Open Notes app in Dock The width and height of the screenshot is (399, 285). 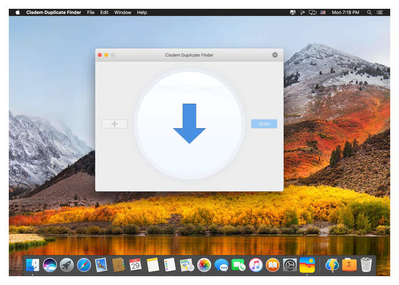[x=153, y=265]
